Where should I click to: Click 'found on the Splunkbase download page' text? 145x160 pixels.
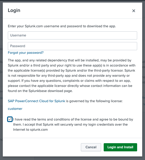coord(40,91)
